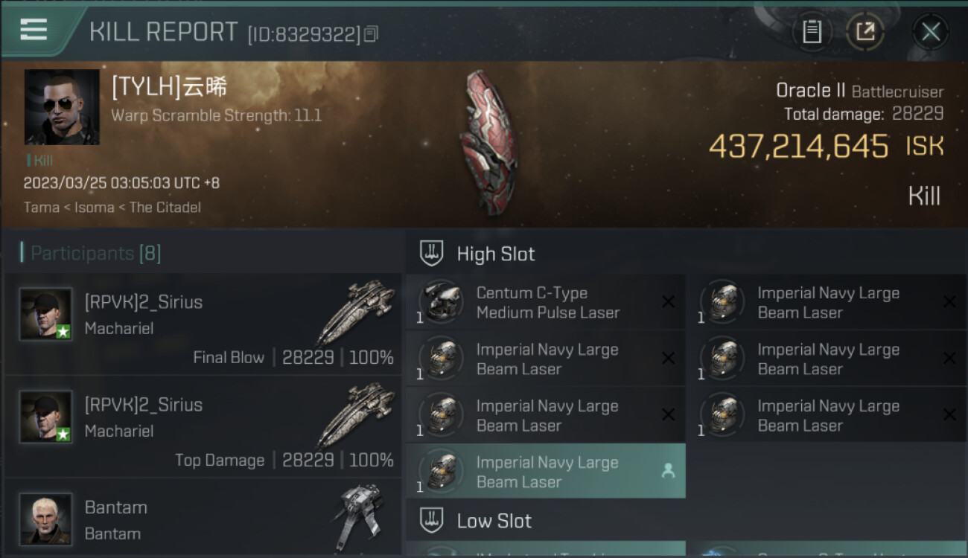Copy the kill report ID icon

click(x=371, y=34)
